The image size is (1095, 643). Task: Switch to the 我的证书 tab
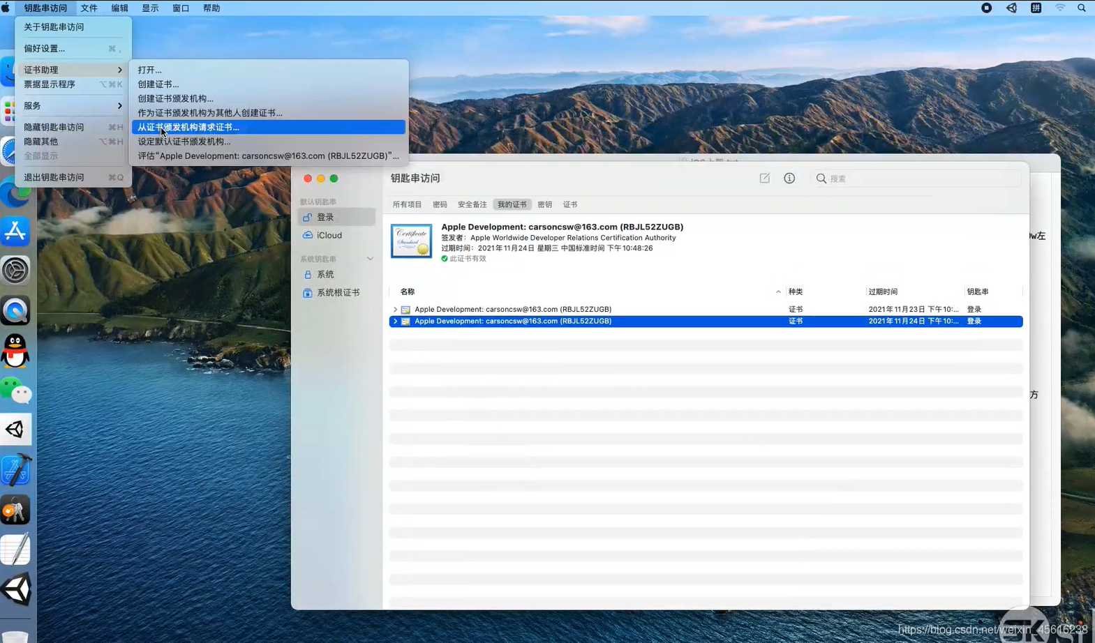click(x=512, y=204)
